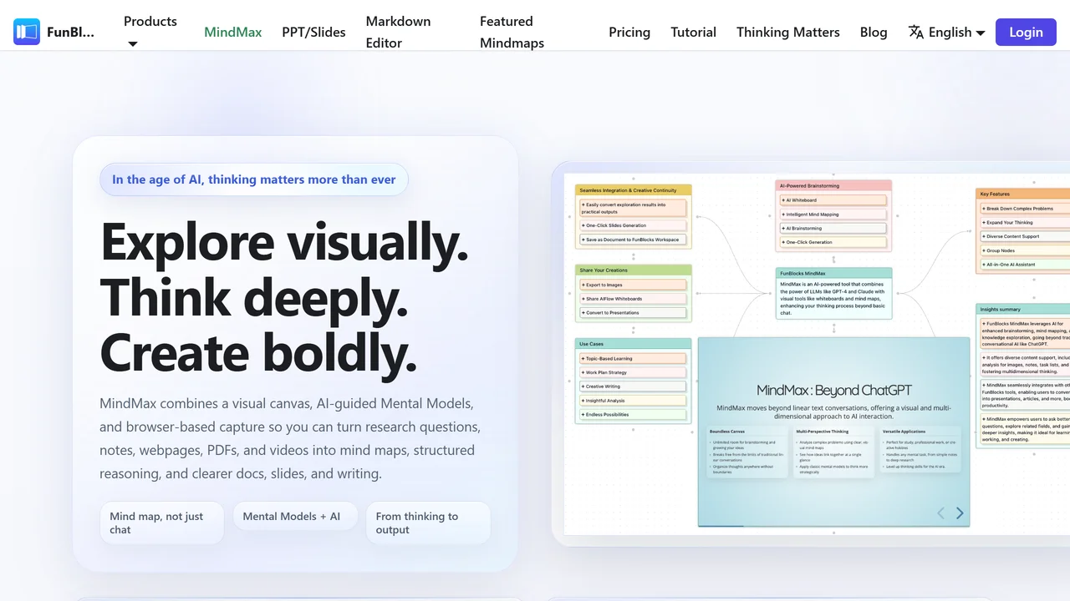1070x601 pixels.
Task: Go to next slide with right arrow
Action: (x=960, y=513)
